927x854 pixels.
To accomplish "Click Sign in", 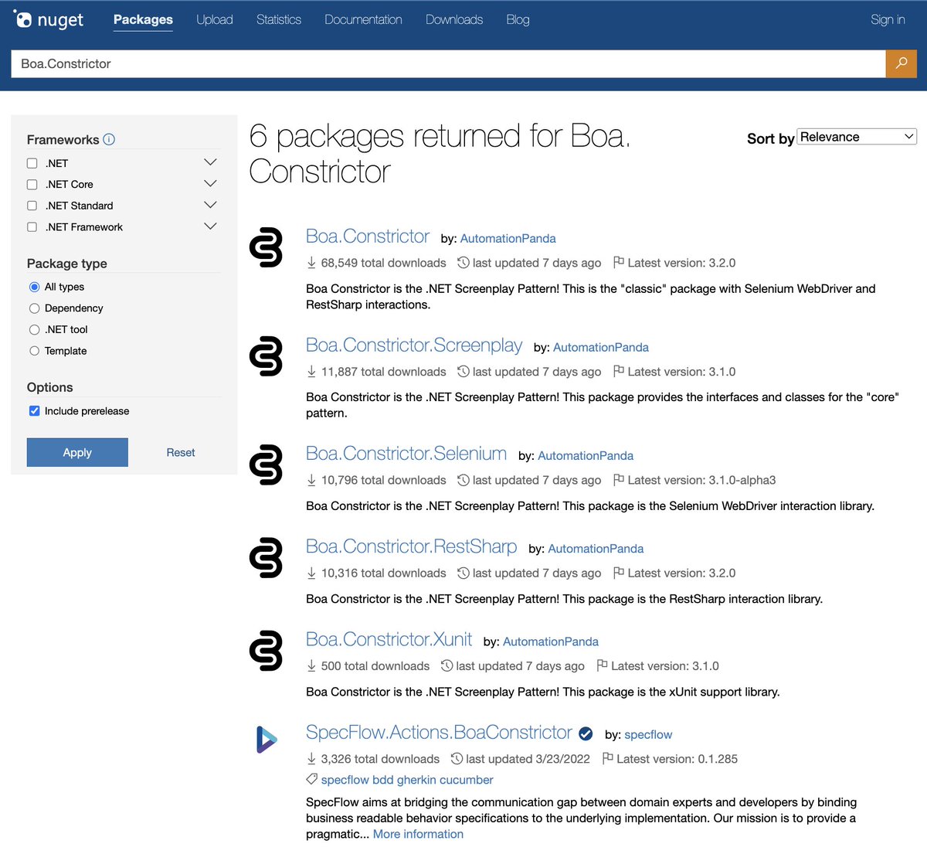I will pyautogui.click(x=888, y=20).
